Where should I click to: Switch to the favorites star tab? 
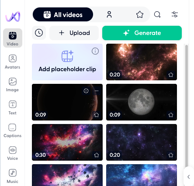(140, 14)
